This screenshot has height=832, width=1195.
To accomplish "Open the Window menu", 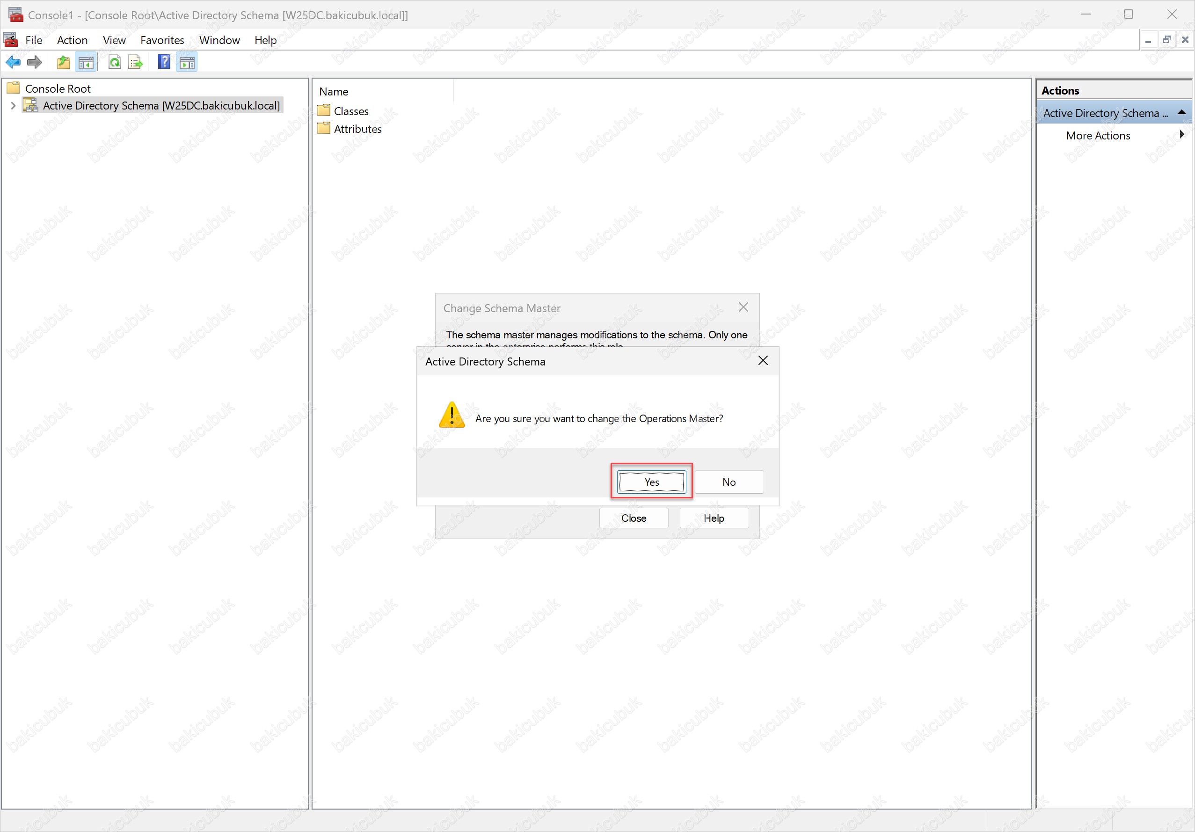I will [x=219, y=40].
